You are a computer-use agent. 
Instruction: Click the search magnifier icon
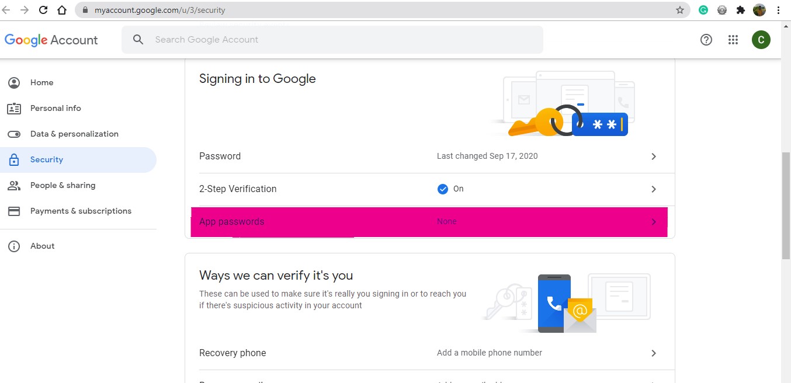coord(138,40)
